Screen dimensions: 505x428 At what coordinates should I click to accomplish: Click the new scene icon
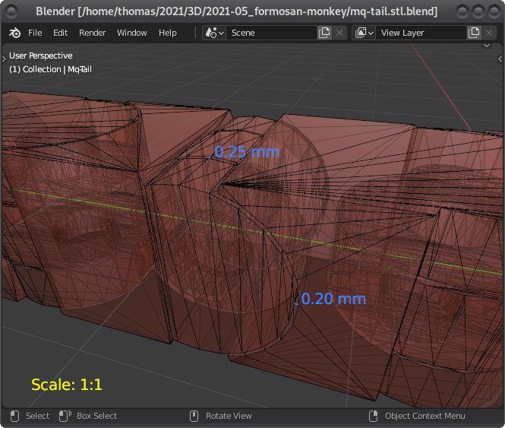pos(324,33)
